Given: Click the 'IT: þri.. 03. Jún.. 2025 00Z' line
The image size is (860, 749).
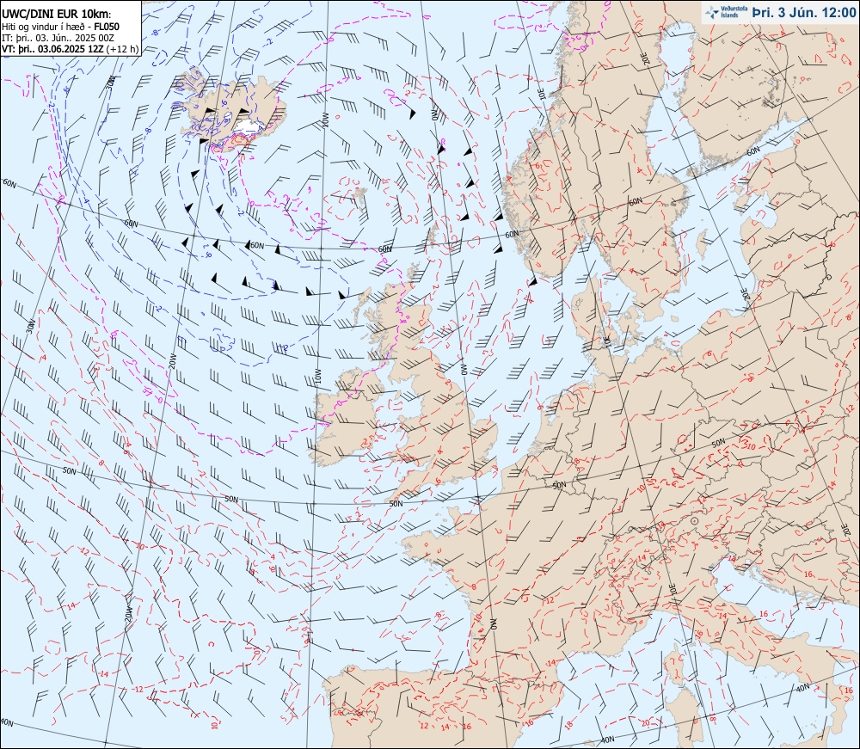Looking at the screenshot, I should (58, 38).
